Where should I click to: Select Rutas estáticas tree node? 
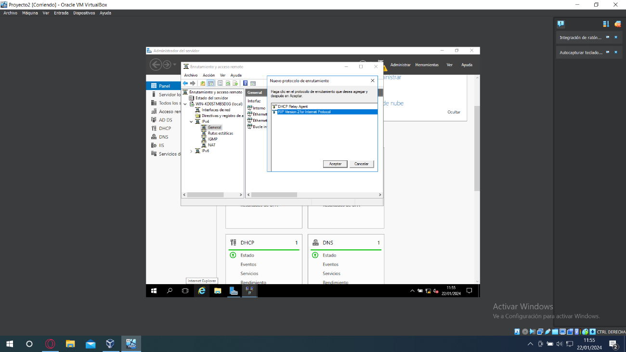pos(220,133)
